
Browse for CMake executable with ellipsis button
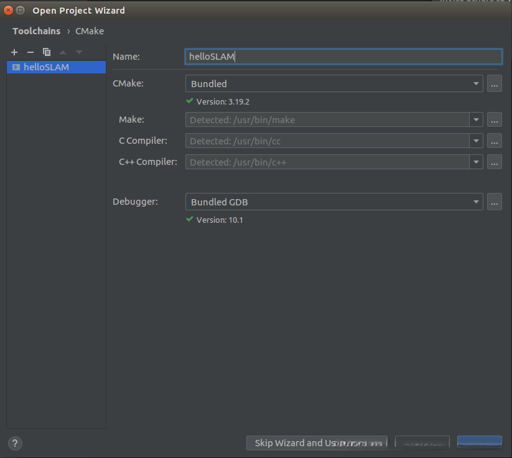tap(495, 83)
